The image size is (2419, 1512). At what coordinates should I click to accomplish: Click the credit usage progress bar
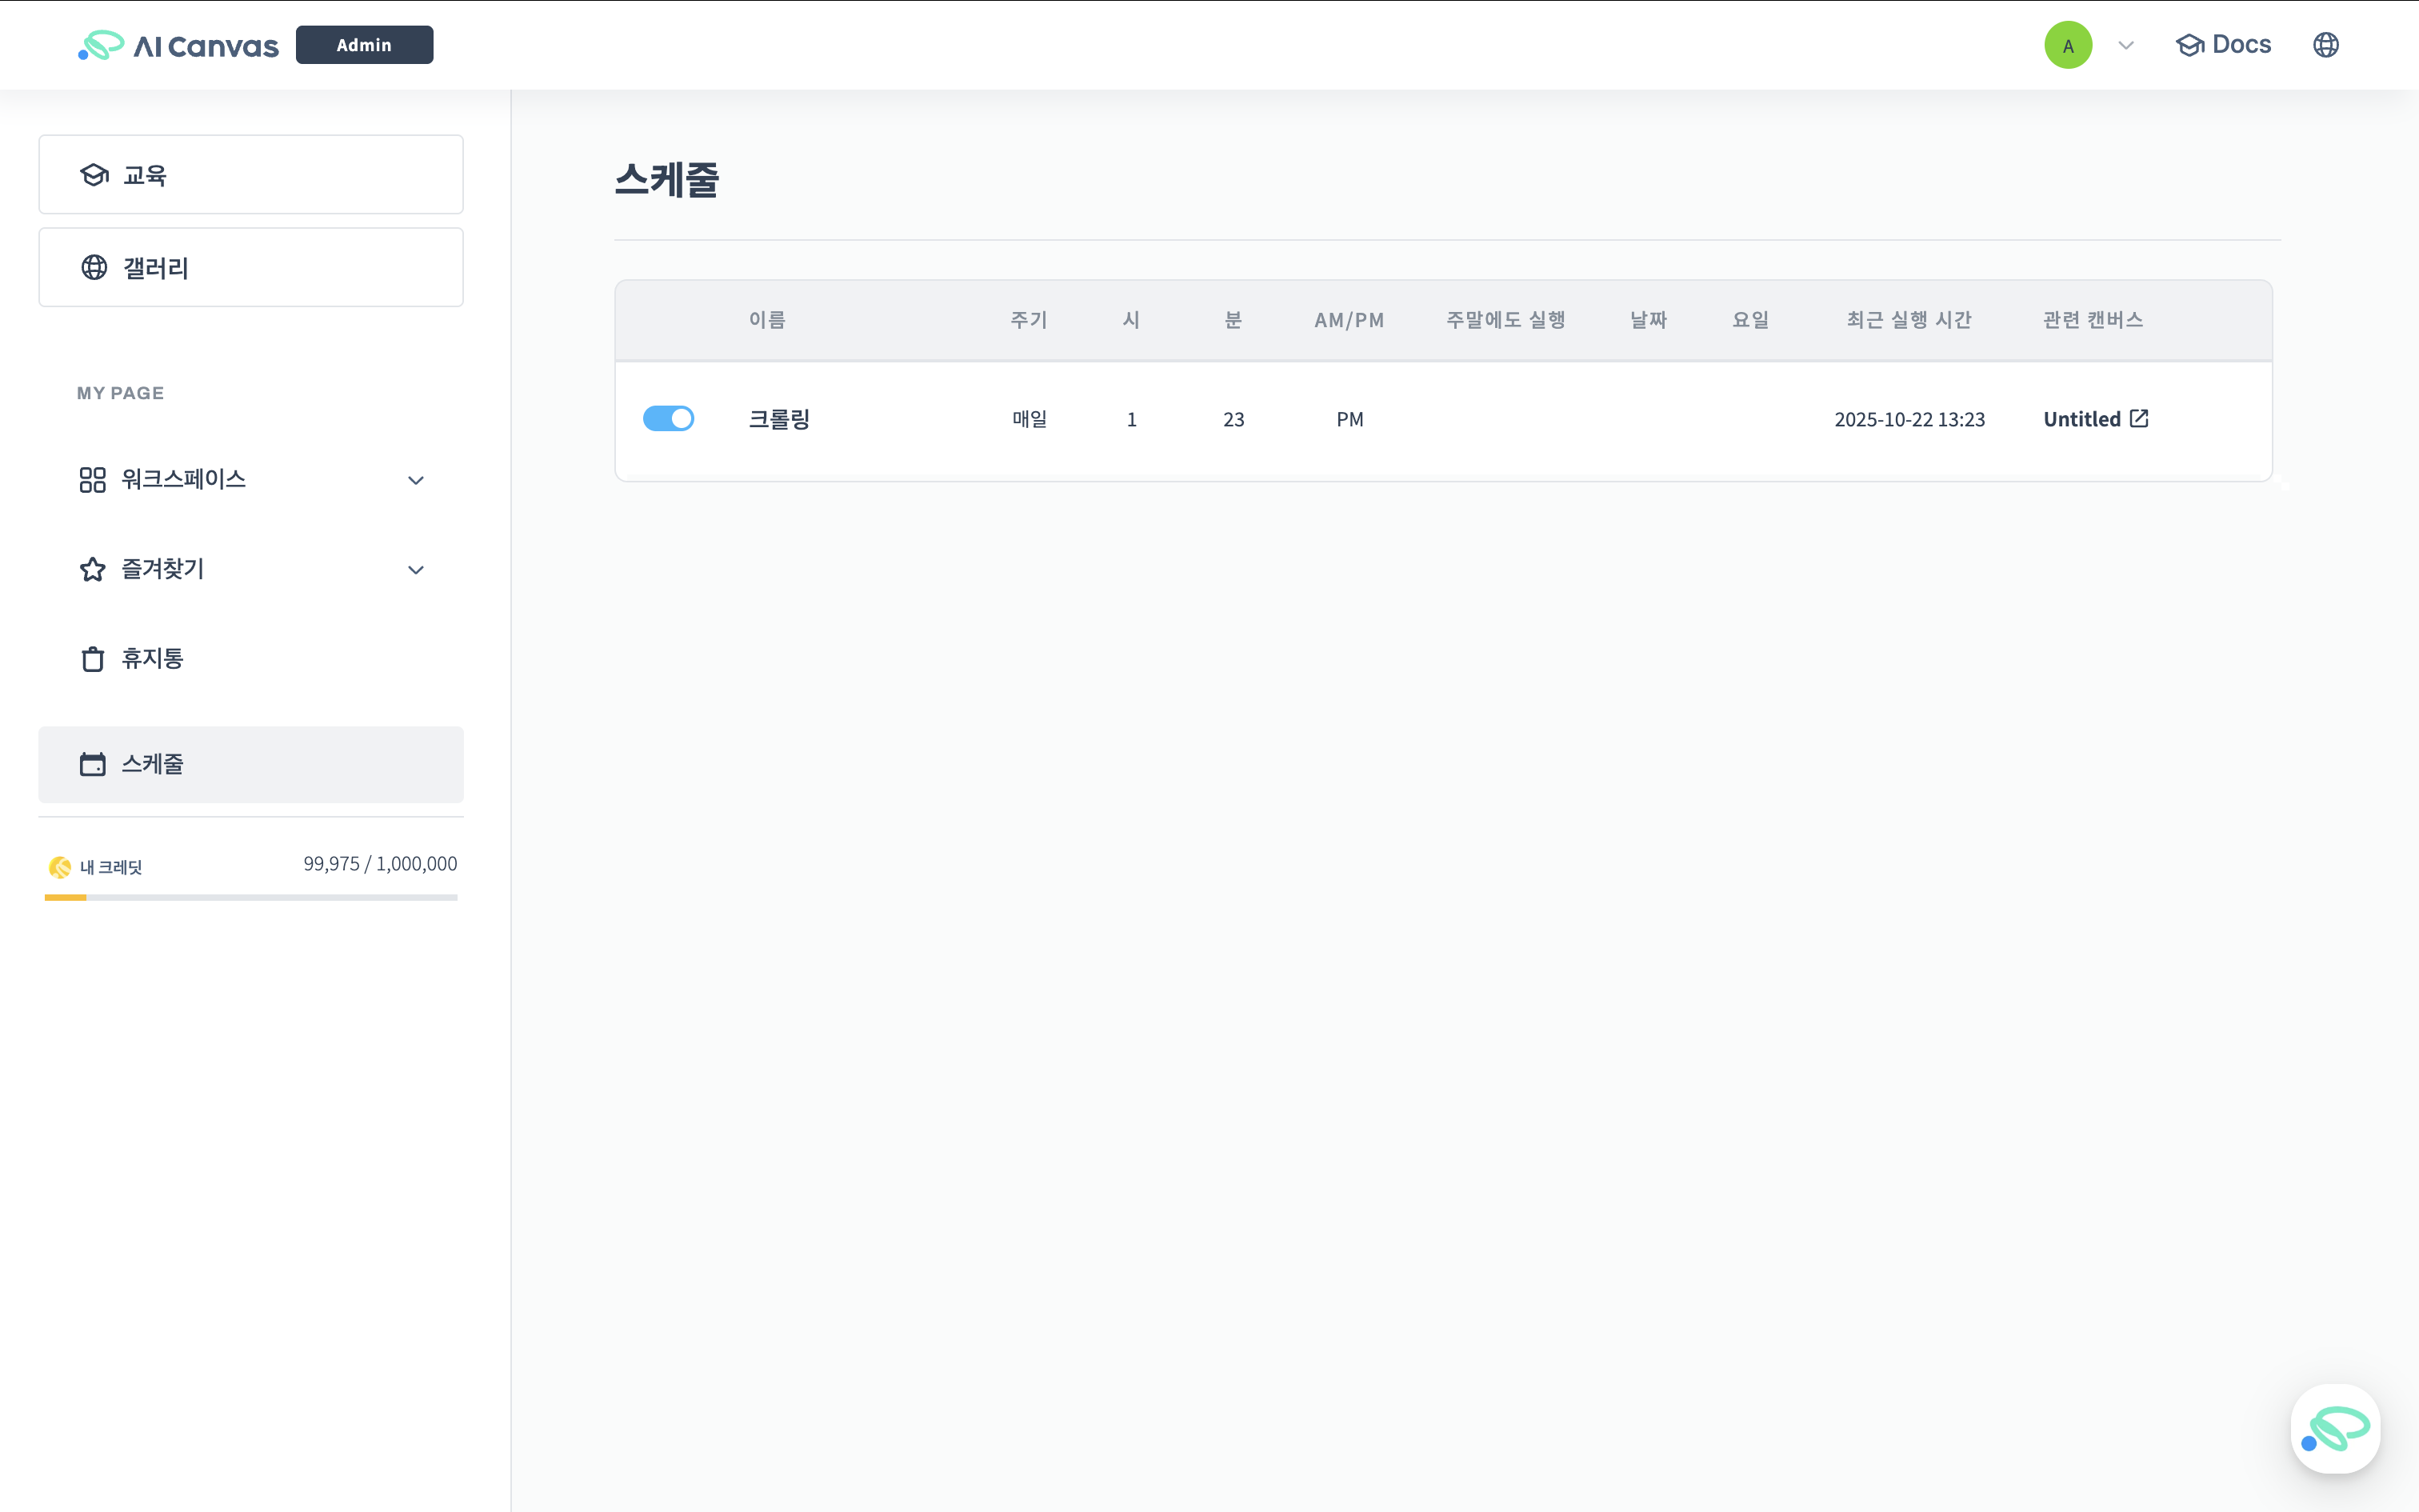click(x=250, y=897)
